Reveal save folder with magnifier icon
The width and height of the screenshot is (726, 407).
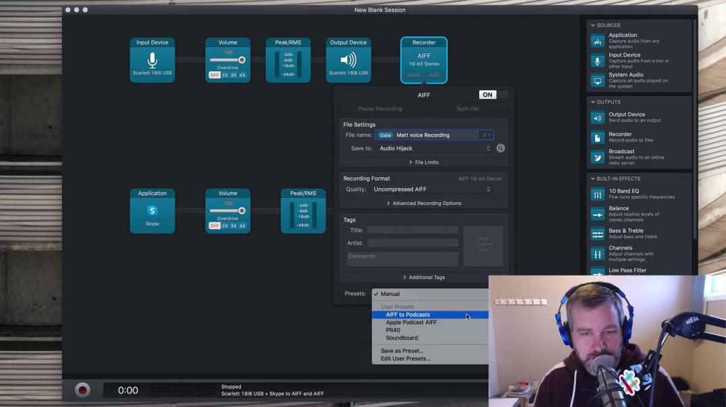point(501,148)
